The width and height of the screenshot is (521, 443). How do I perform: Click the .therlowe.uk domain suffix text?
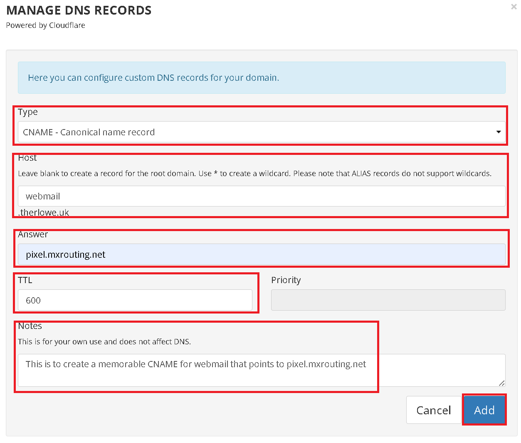pos(44,212)
